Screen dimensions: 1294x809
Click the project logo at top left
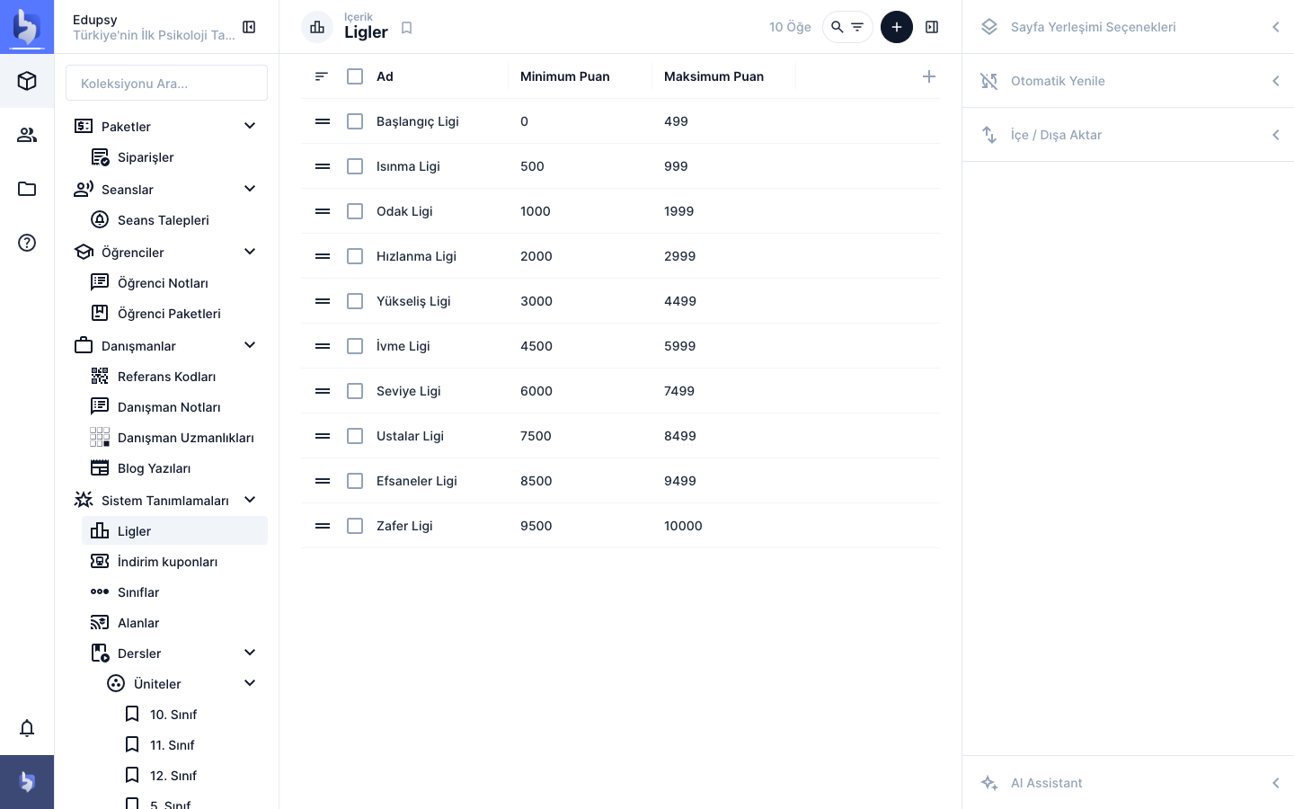point(27,27)
